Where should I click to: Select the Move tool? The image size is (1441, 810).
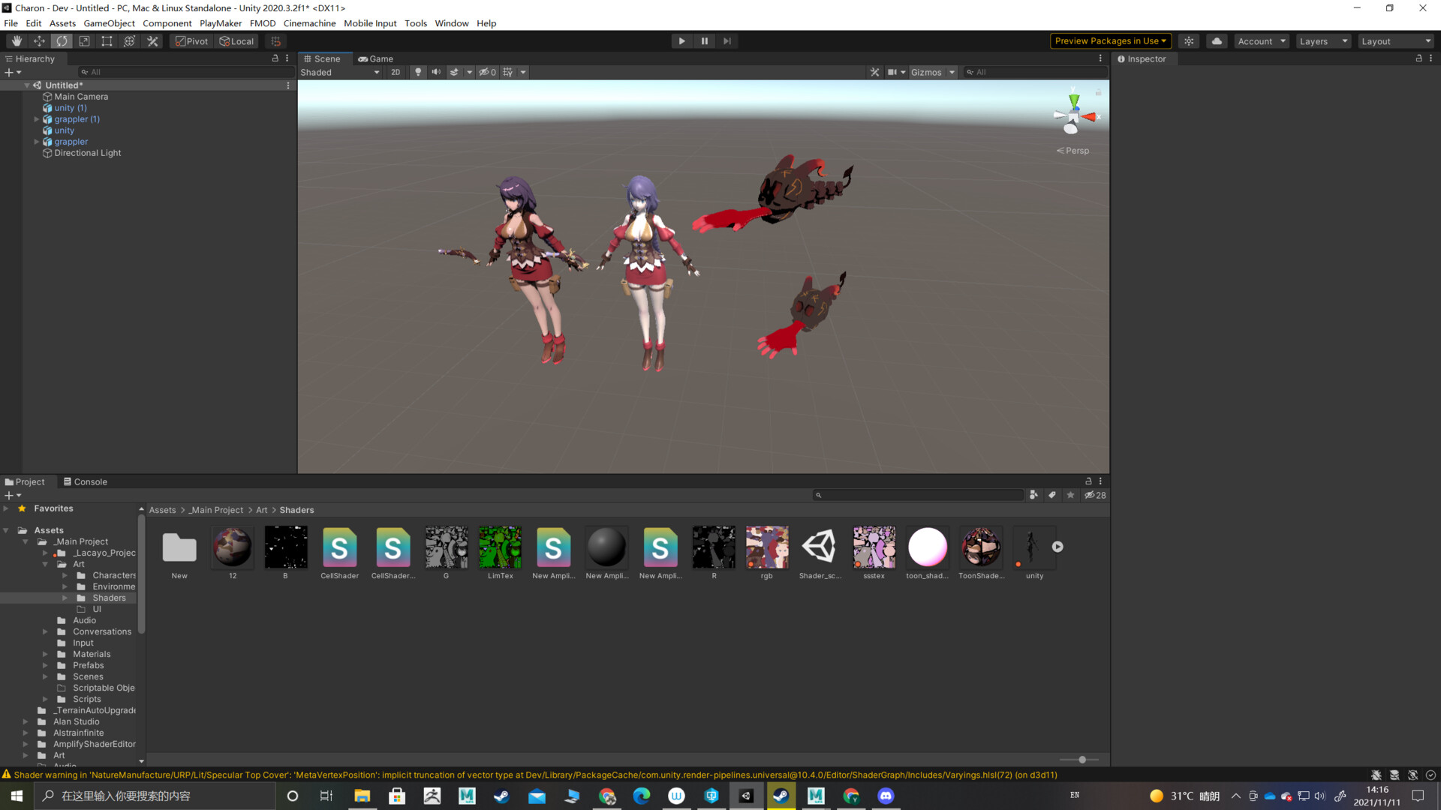tap(39, 41)
